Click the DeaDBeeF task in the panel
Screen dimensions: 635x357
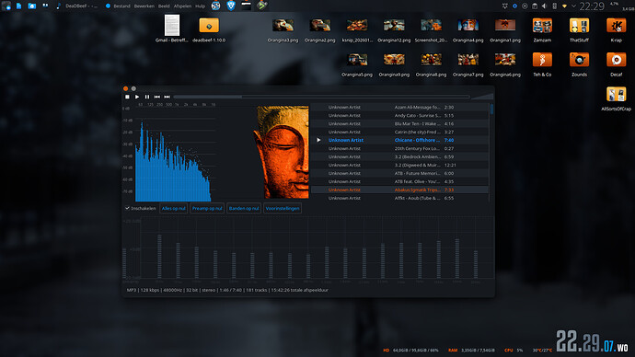pyautogui.click(x=77, y=6)
